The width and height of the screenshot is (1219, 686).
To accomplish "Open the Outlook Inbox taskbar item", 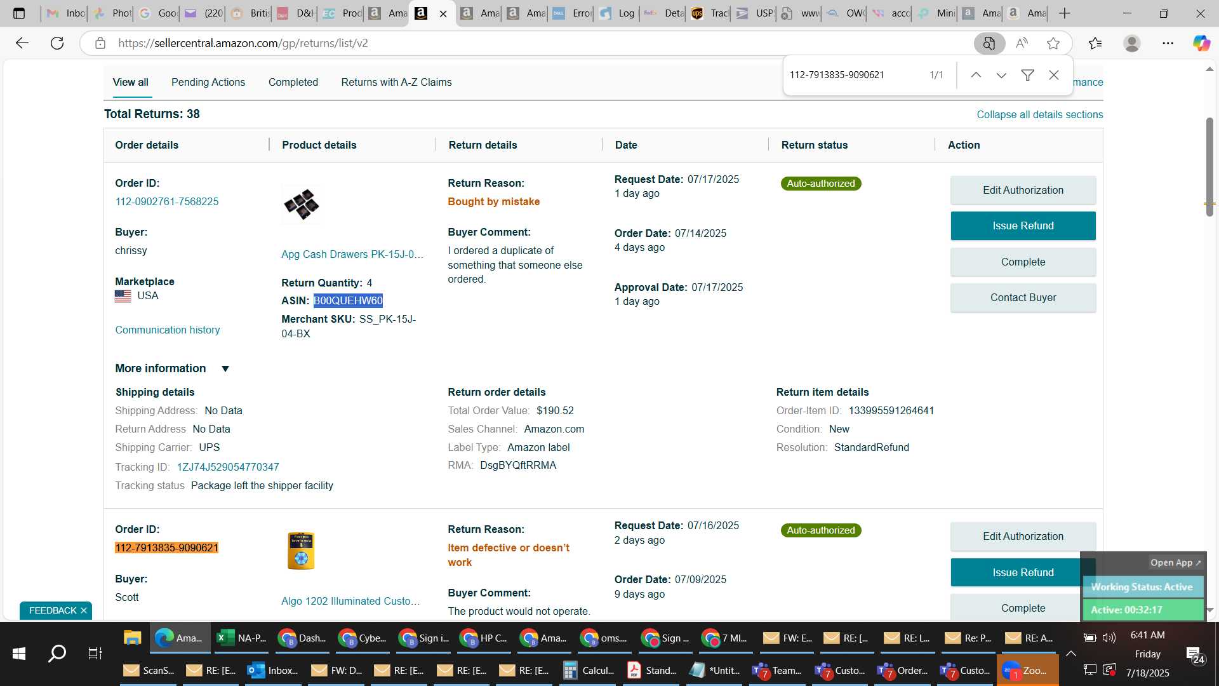I will pos(273,670).
